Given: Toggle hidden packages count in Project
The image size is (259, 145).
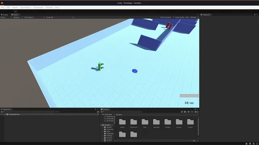Looking at the screenshot, I should [196, 112].
